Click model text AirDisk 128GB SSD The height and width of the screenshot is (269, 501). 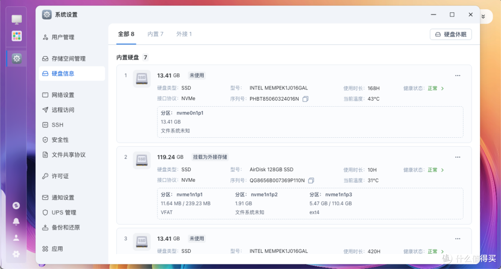271,170
